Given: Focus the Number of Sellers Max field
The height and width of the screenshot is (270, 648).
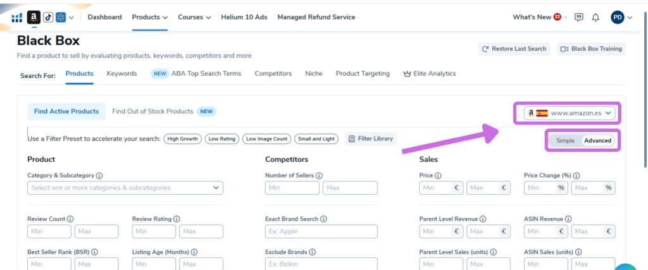Looking at the screenshot, I should pyautogui.click(x=350, y=188).
